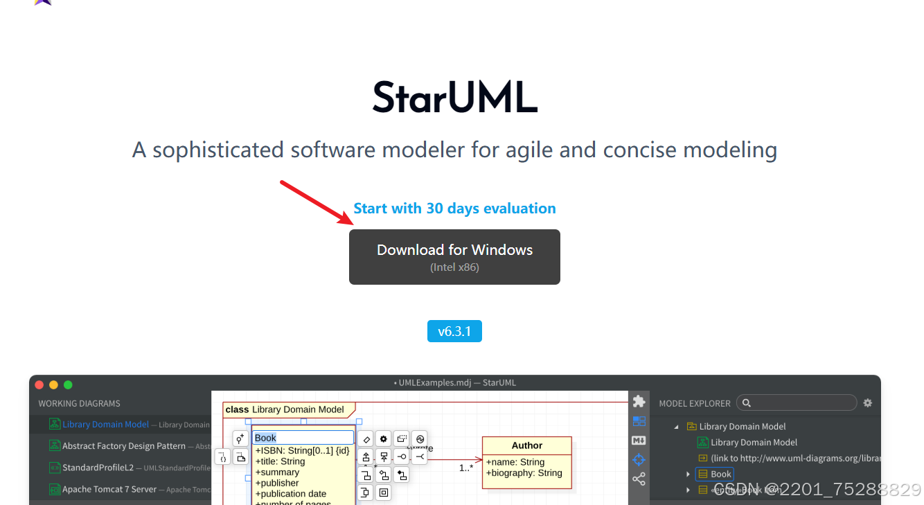Click into the Model Explorer search field

(797, 403)
